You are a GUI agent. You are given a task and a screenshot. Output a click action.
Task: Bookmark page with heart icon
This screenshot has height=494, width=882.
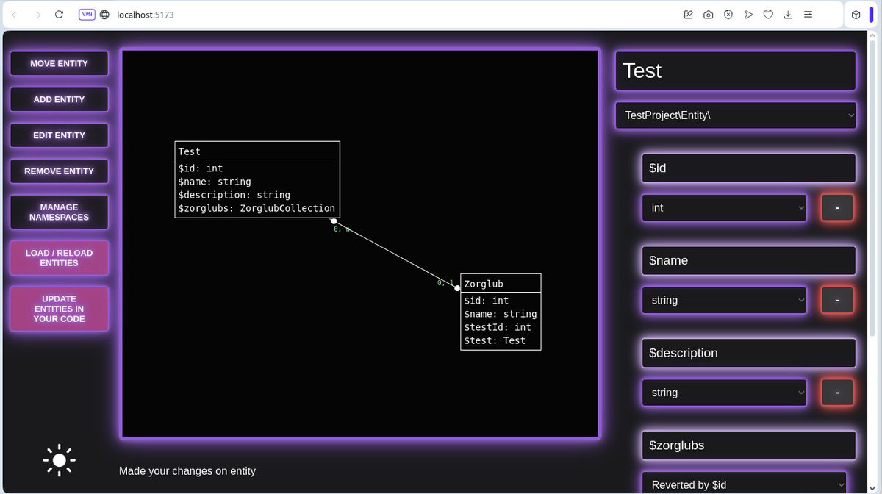pos(768,15)
